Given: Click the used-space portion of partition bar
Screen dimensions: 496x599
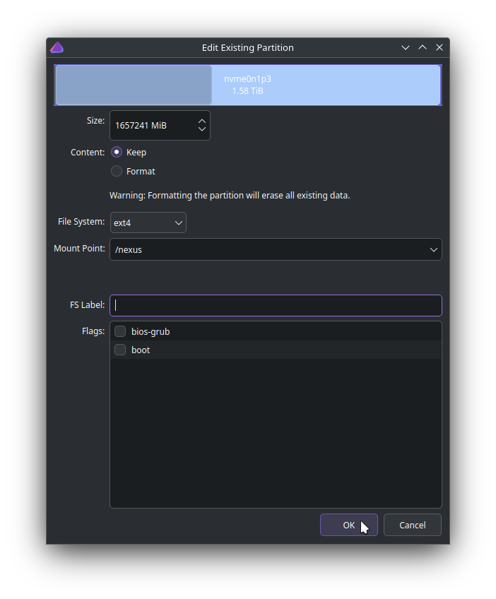Looking at the screenshot, I should pyautogui.click(x=134, y=85).
